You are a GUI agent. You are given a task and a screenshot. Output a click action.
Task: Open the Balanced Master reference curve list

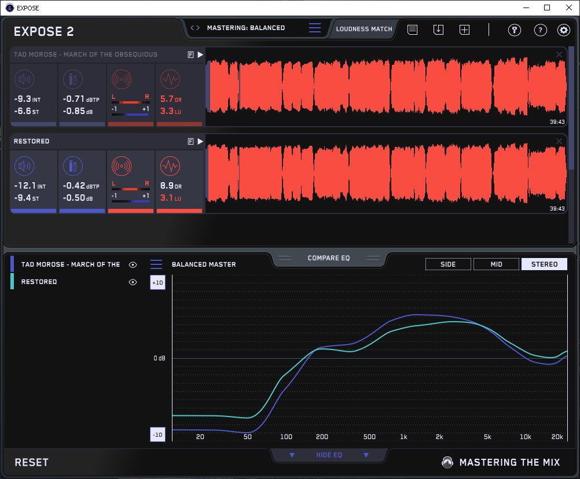click(156, 264)
